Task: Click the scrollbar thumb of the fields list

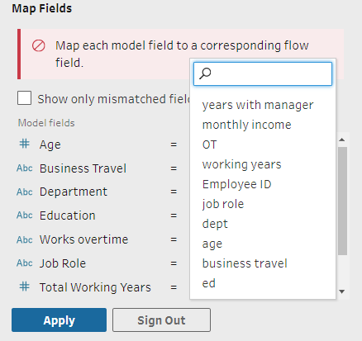Action: pyautogui.click(x=342, y=201)
